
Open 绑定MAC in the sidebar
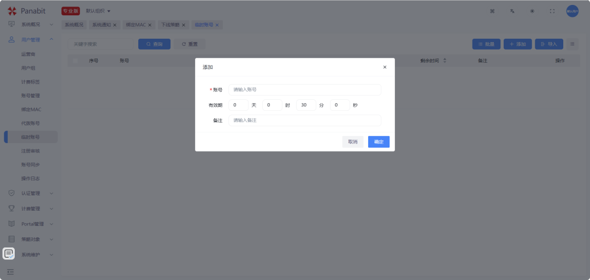coord(31,109)
